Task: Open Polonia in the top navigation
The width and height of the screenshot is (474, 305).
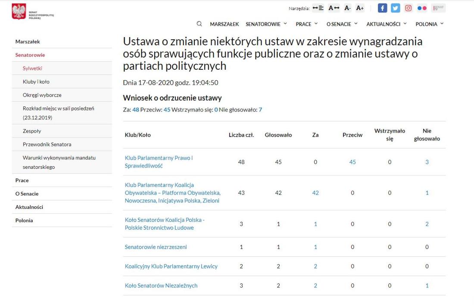Action: coord(426,24)
